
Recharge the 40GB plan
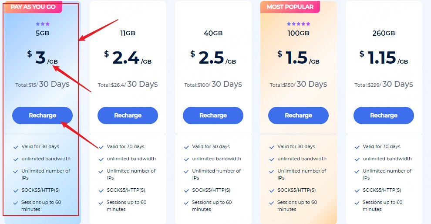click(x=213, y=115)
